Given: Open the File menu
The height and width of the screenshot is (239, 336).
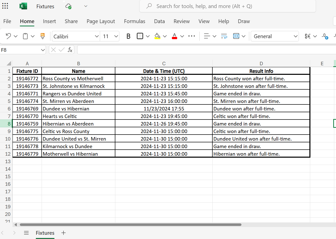Looking at the screenshot, I should (x=7, y=21).
